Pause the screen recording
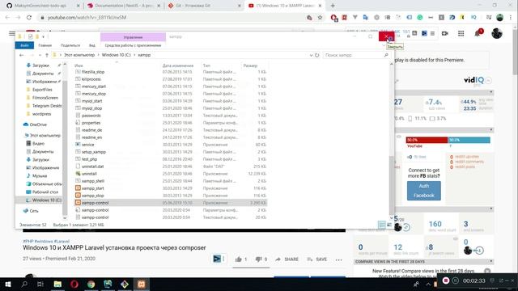 click(455, 280)
